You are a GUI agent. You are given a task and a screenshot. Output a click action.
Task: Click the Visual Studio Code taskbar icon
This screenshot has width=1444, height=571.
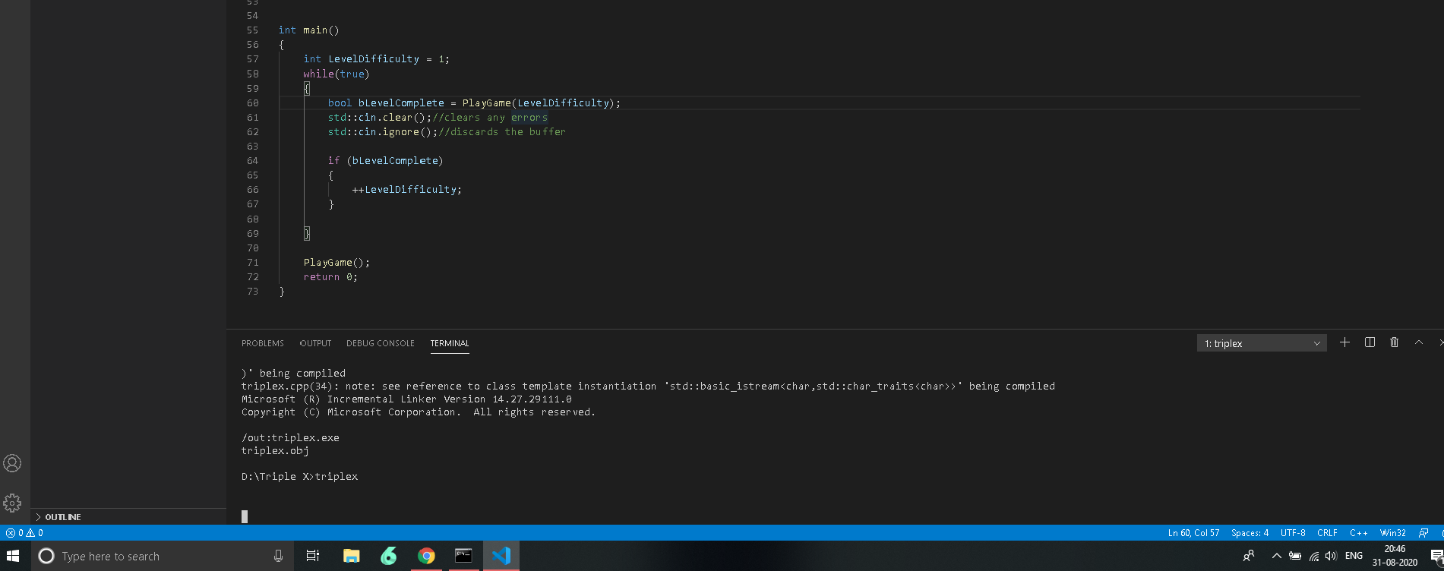coord(501,556)
